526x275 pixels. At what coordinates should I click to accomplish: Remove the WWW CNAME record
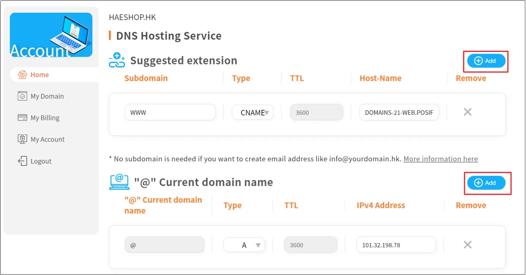point(467,112)
